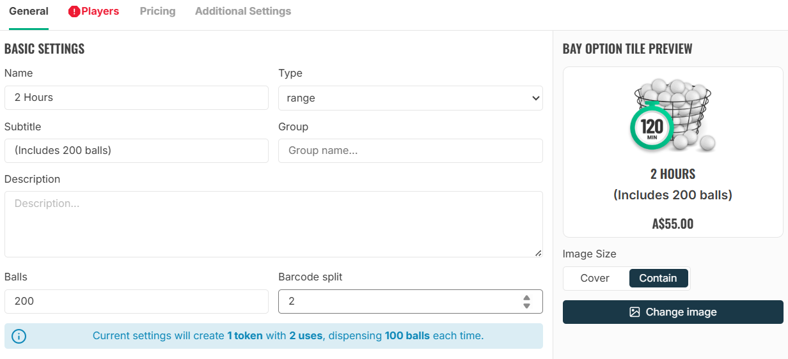
Task: Switch to the Pricing tab
Action: pos(157,11)
